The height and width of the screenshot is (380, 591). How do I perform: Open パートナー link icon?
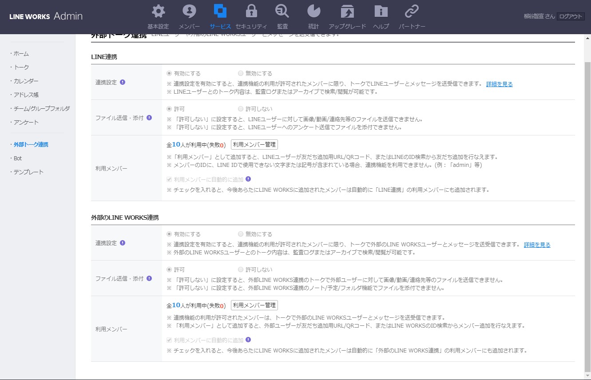(x=412, y=11)
